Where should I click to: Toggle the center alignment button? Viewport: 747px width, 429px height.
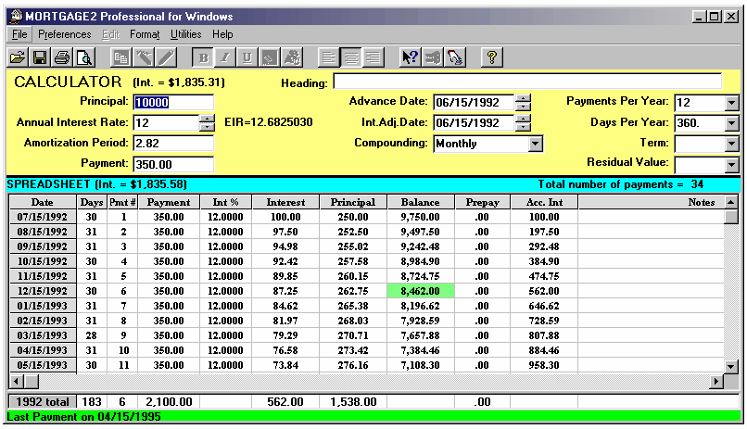coord(351,57)
